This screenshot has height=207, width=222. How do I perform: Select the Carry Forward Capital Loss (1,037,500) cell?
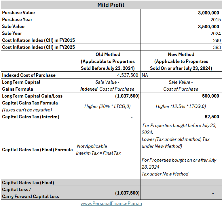(x=108, y=193)
